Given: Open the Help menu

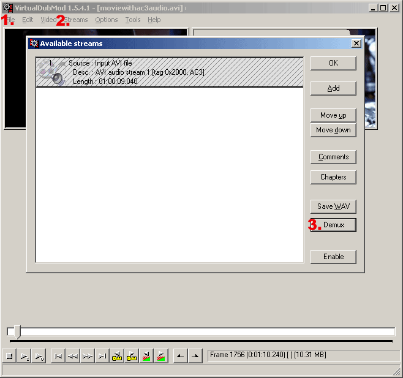Looking at the screenshot, I should 154,20.
